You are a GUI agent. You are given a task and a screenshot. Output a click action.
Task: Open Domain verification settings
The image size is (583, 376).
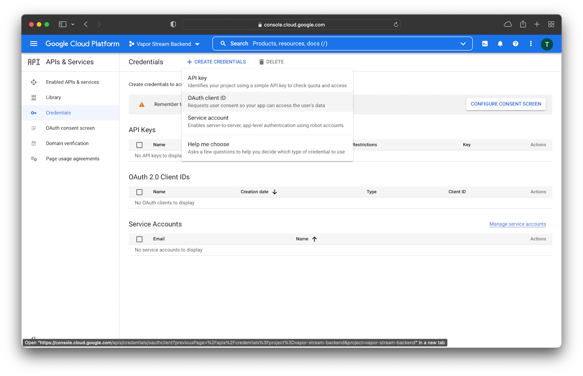pyautogui.click(x=67, y=143)
